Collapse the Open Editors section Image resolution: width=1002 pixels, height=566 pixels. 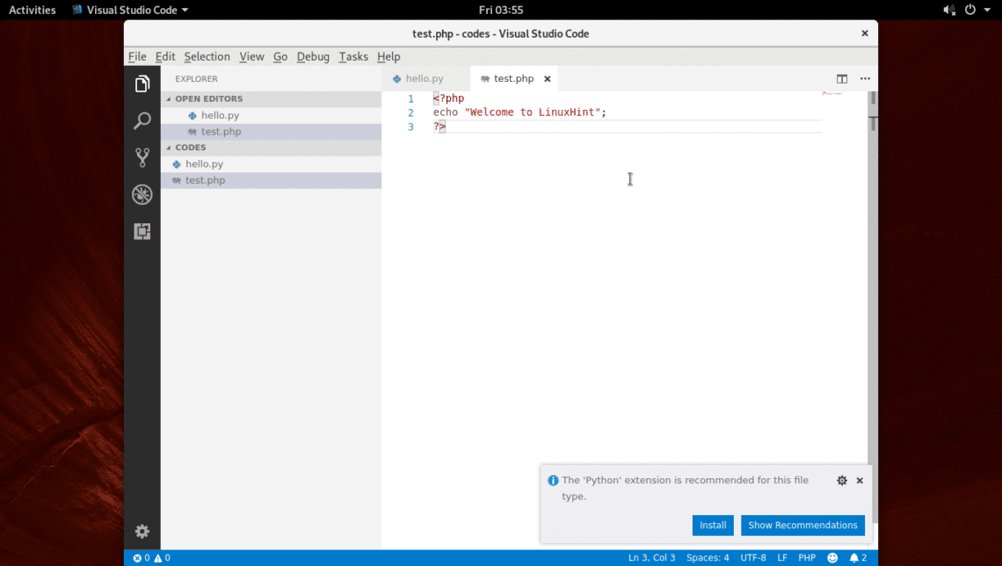pyautogui.click(x=208, y=99)
